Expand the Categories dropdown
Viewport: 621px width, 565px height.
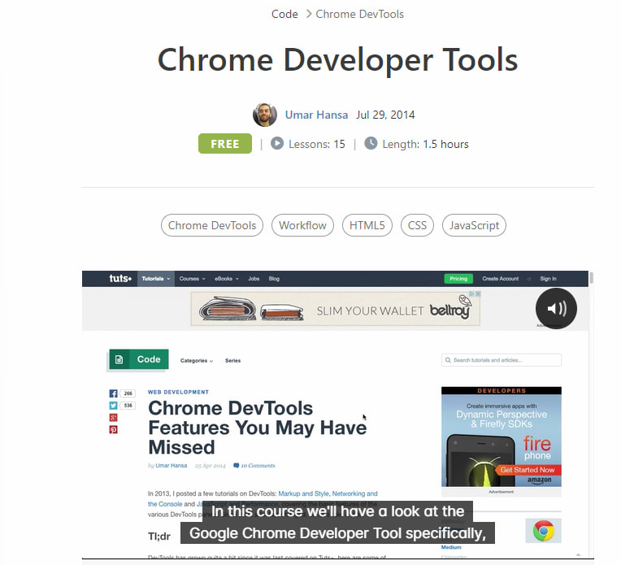(x=197, y=361)
